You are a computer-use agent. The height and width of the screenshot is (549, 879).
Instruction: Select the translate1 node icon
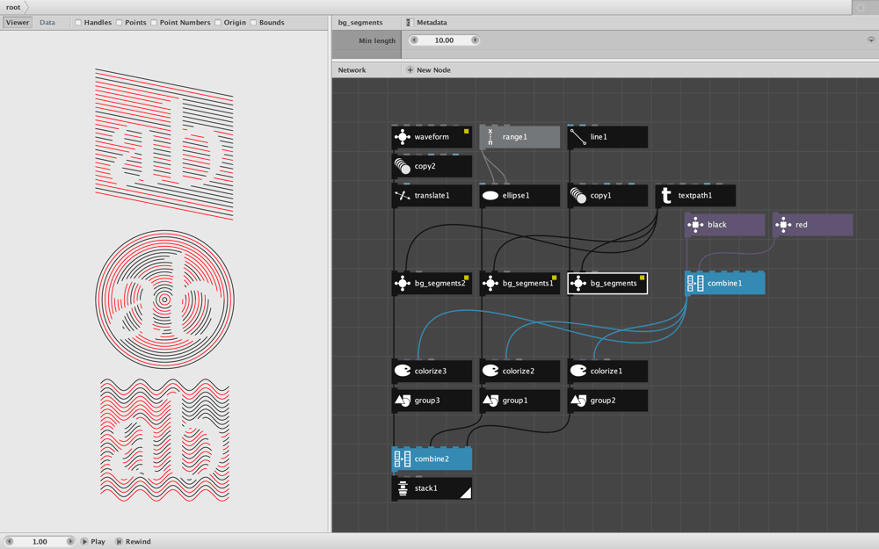402,196
